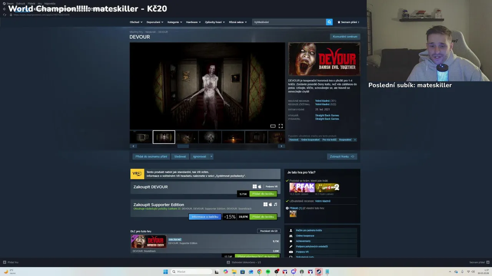Click Steam back navigation arrow
Viewport: 492px width, 276px height.
coord(4,9)
